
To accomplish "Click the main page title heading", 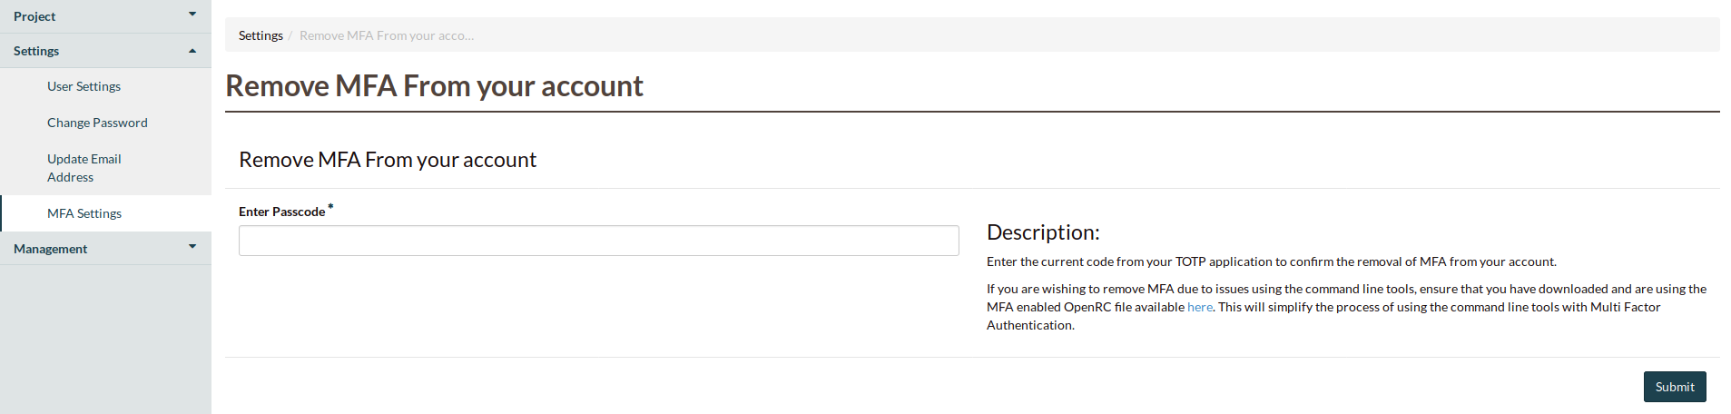I will coord(434,85).
